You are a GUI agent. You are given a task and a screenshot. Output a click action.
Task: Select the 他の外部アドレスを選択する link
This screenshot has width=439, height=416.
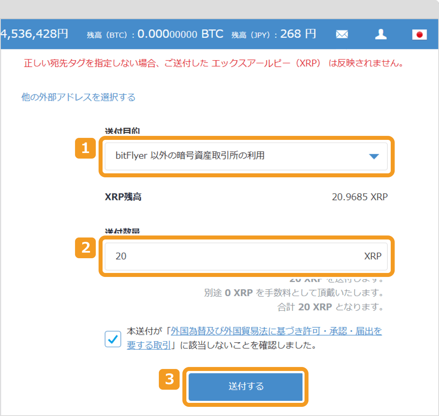pos(78,97)
